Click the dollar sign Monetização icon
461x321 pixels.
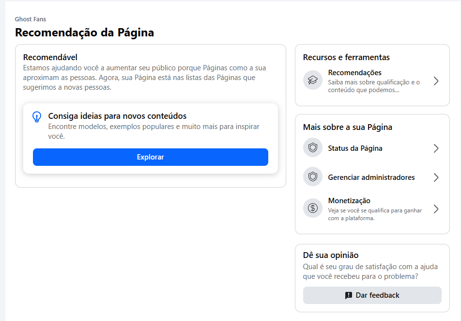(312, 208)
